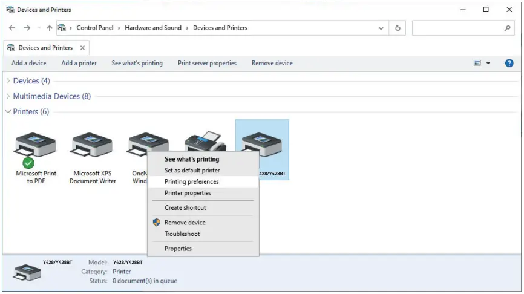Click Remove device in the toolbar
524x294 pixels.
click(272, 63)
